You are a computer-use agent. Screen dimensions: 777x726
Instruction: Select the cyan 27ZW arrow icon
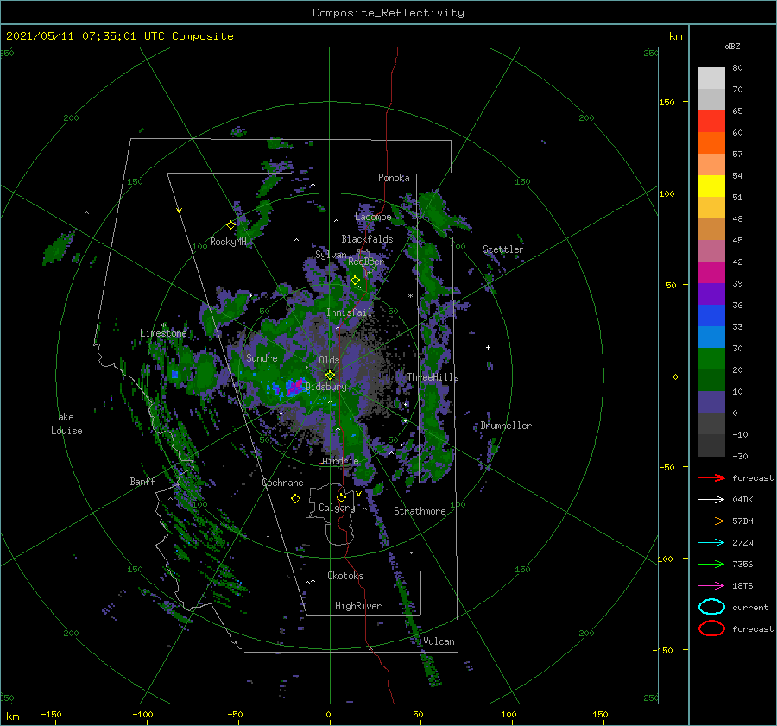pos(711,542)
